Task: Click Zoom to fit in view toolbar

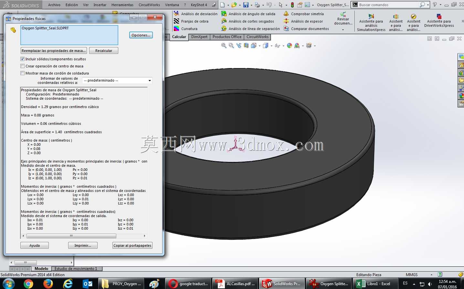Action: [x=224, y=46]
